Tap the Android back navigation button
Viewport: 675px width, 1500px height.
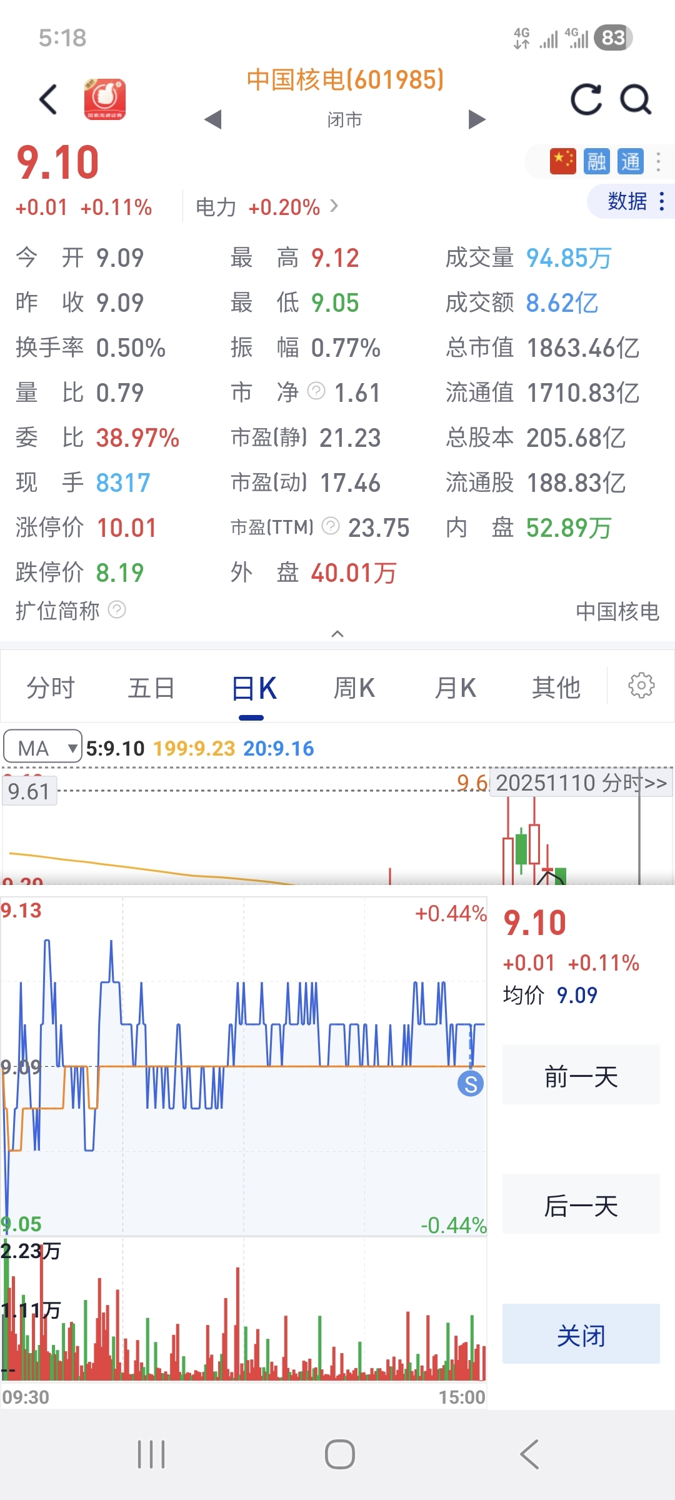pos(529,1454)
